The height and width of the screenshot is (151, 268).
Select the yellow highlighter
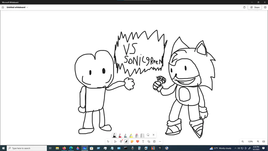click(131, 135)
